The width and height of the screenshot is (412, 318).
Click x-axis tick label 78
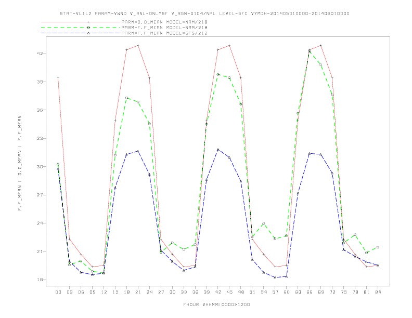[355, 292]
